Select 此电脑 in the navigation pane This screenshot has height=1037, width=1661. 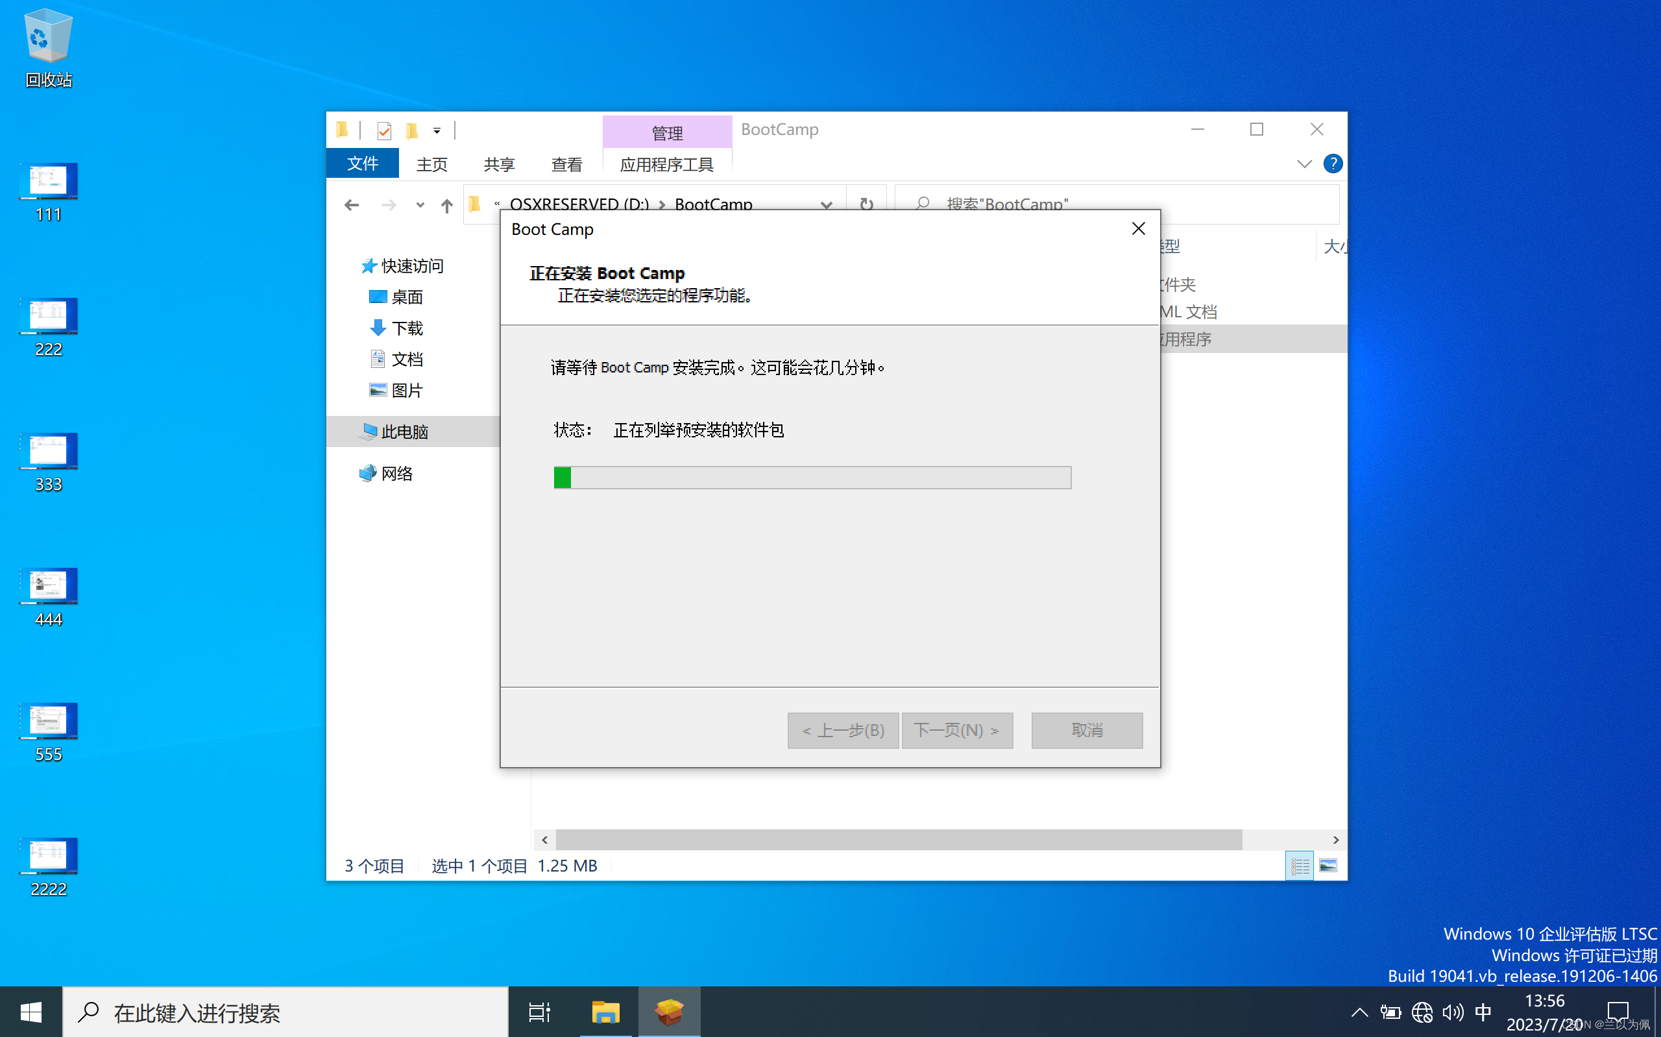[404, 432]
